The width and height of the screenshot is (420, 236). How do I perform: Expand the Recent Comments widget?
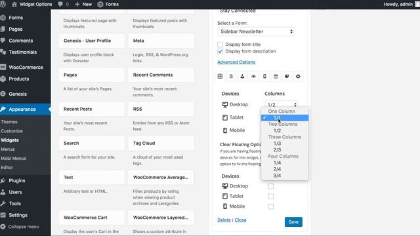(161, 75)
